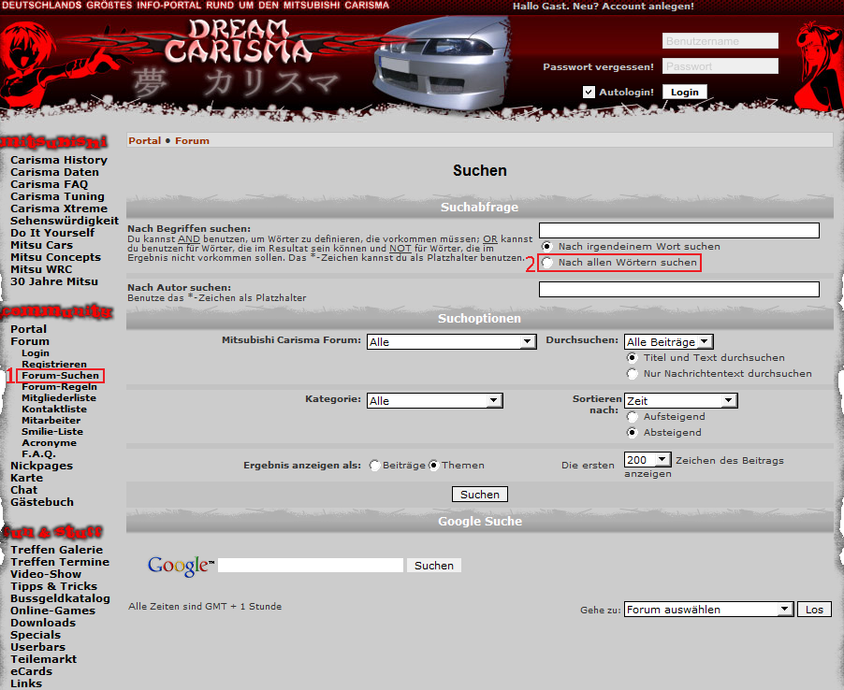Select Absteigend sort order
The height and width of the screenshot is (690, 844).
click(x=632, y=432)
